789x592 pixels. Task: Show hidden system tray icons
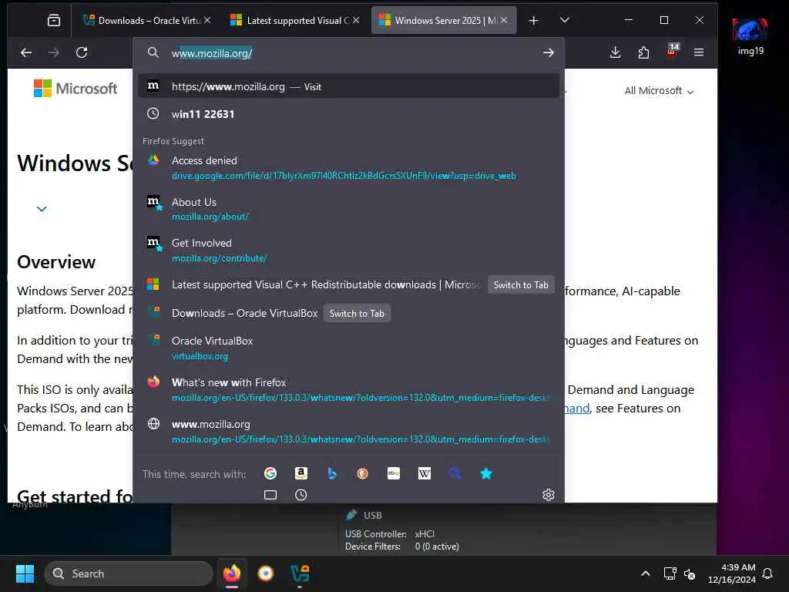pyautogui.click(x=645, y=573)
